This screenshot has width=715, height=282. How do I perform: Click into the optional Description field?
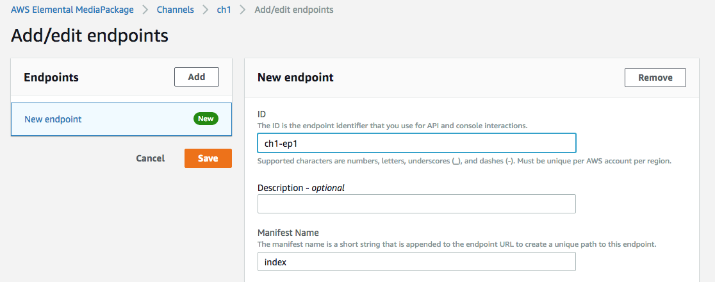pos(416,204)
